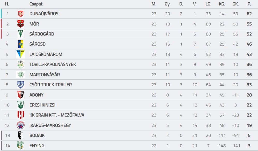Select the Sárbogárd green pennant badge
The width and height of the screenshot is (258, 151).
click(x=20, y=34)
